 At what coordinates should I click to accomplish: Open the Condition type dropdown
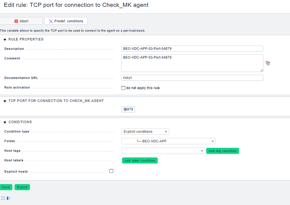point(145,131)
